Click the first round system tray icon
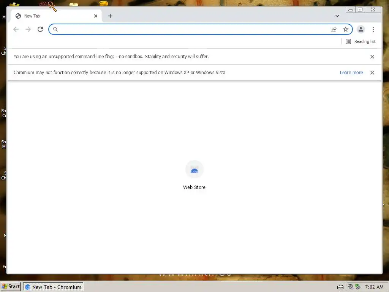This screenshot has height=292, width=389. click(x=350, y=287)
